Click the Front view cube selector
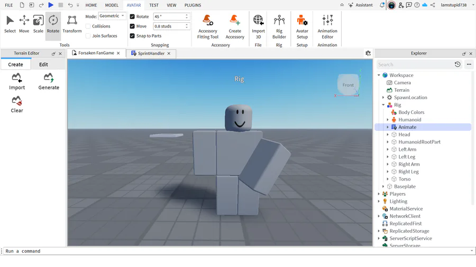Viewport: 476px width, 267px height. pyautogui.click(x=348, y=85)
